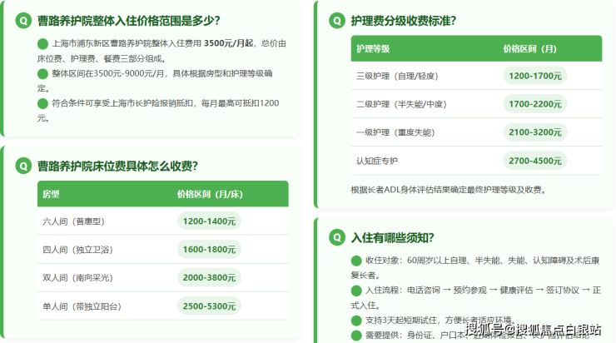Viewport: 616px width, 343px height.
Task: Click the 价格区间(月) column header
Action: [530, 49]
